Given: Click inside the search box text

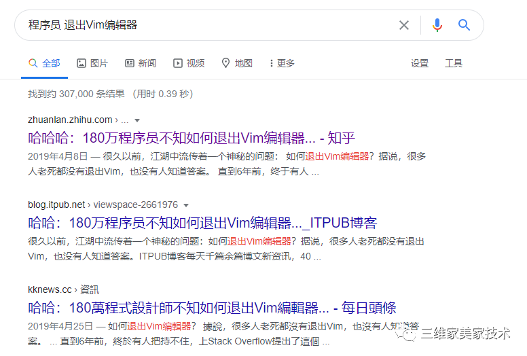Looking at the screenshot, I should (83, 25).
